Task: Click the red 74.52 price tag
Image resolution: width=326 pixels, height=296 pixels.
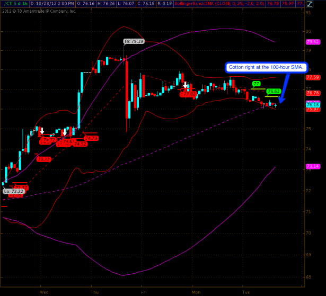Action: (x=80, y=144)
